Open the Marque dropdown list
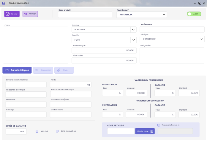 [133, 30]
